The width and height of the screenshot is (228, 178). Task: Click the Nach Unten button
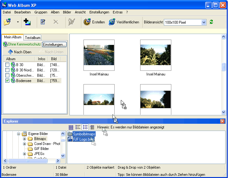pyautogui.click(x=51, y=52)
